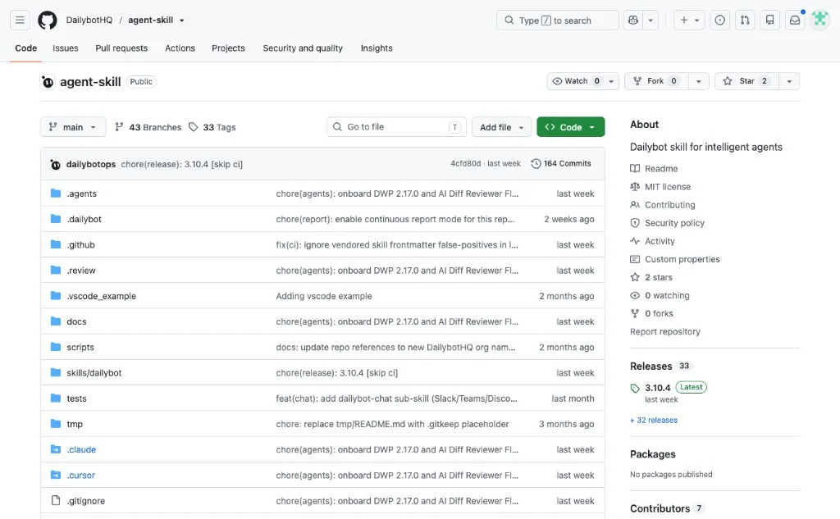
Task: Open the 0 watching link
Action: pos(667,296)
